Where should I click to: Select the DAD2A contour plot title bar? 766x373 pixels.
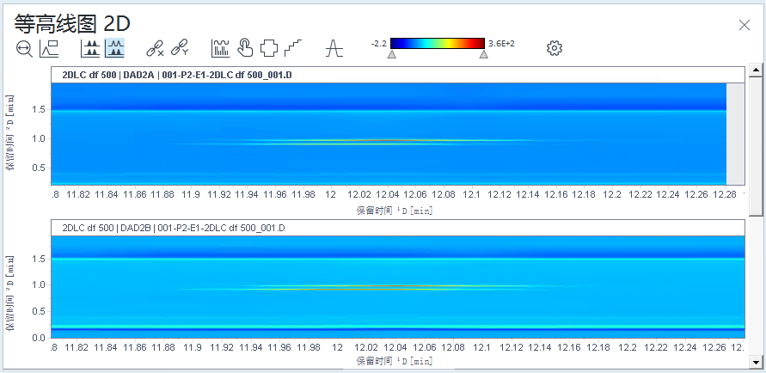(398, 75)
